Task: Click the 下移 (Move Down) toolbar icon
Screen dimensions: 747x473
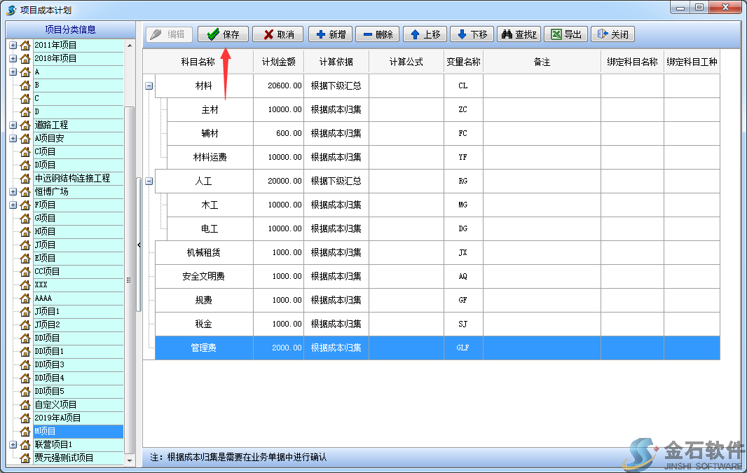Action: [x=471, y=34]
